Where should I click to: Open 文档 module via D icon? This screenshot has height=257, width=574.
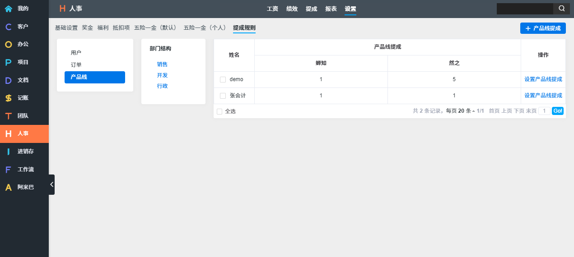(x=9, y=80)
